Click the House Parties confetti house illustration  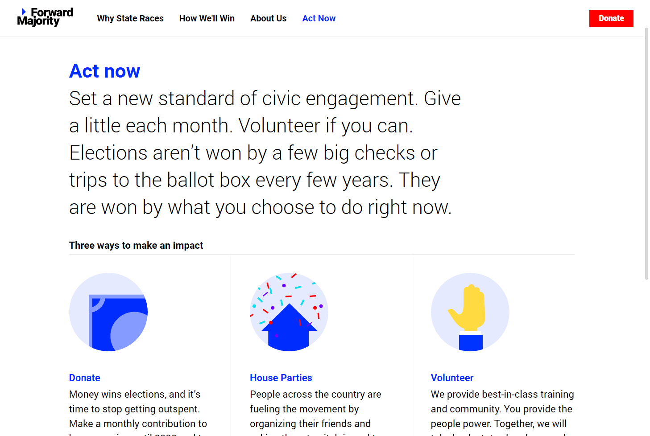pyautogui.click(x=289, y=312)
